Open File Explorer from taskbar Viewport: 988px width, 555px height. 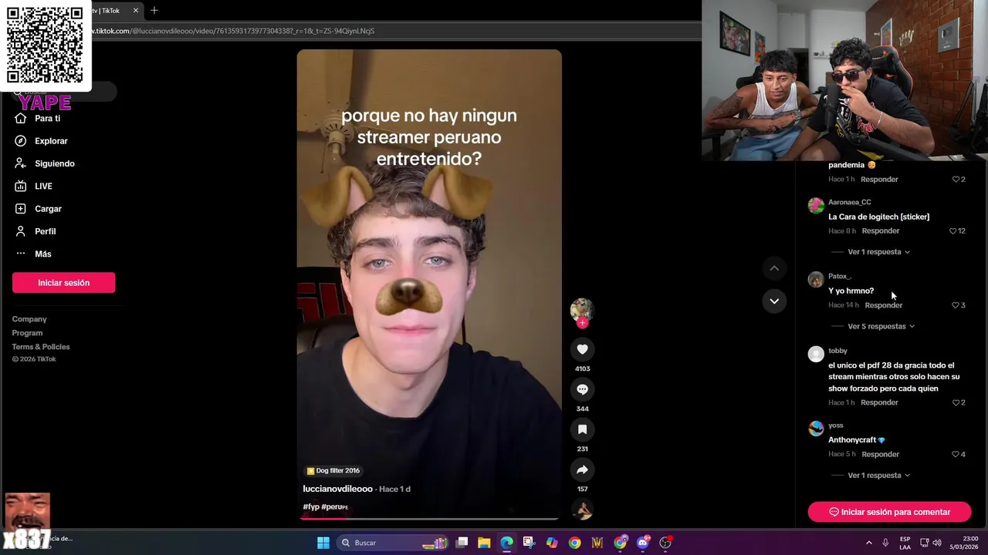[484, 543]
